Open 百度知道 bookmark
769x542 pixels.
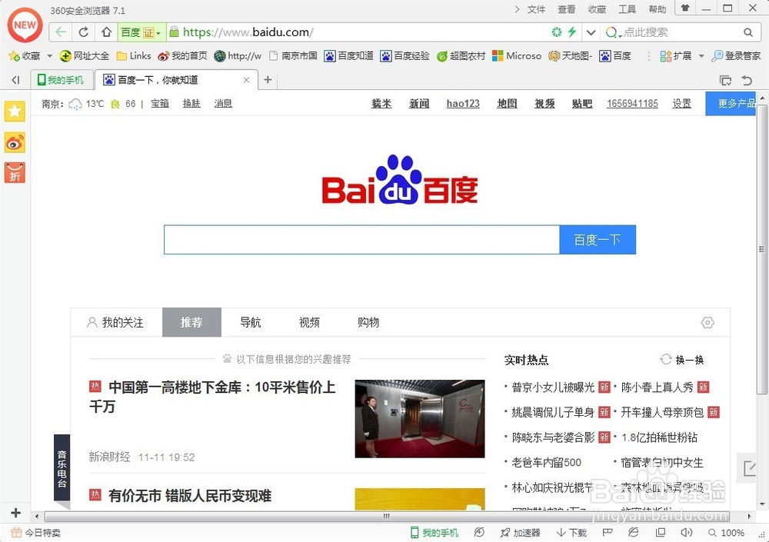348,56
